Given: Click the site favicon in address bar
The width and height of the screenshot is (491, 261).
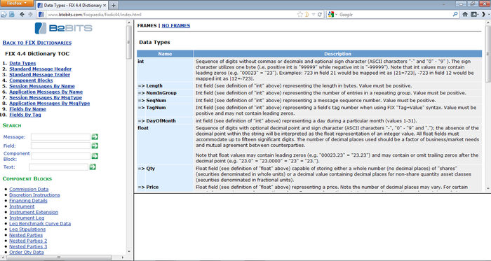Looking at the screenshot, I should (x=41, y=15).
